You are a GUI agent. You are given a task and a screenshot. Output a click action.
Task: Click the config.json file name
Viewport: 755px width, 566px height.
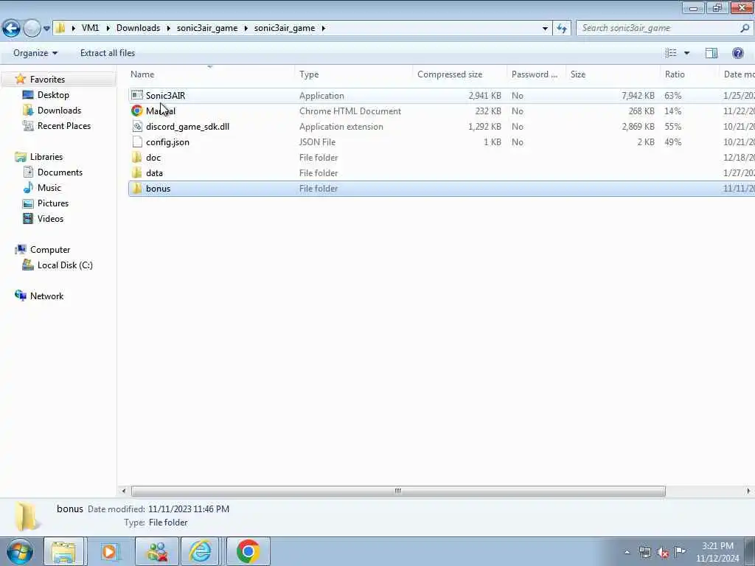click(x=167, y=142)
